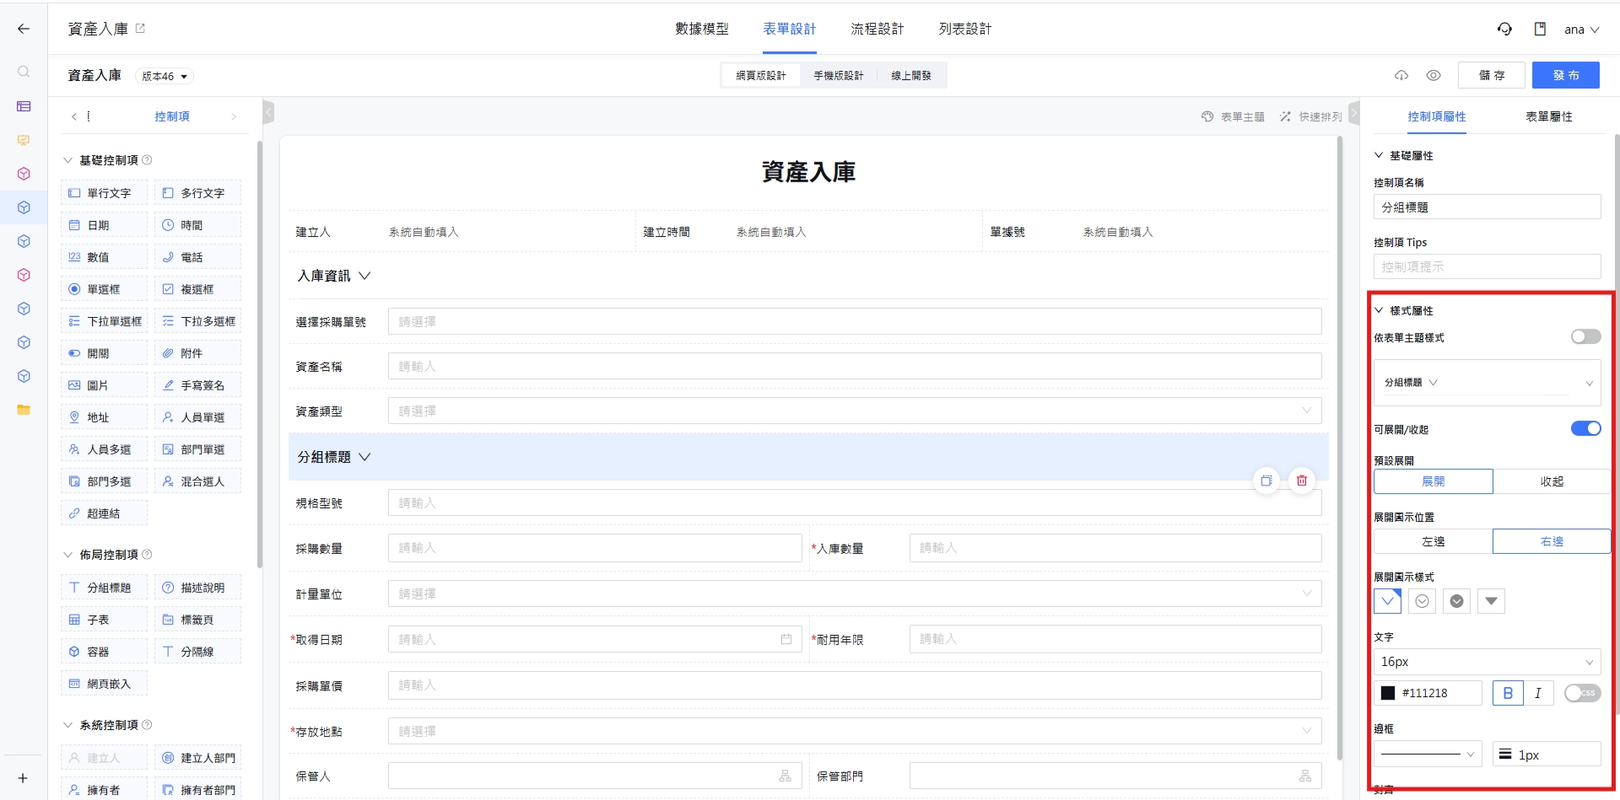1620x800 pixels.
Task: Switch to 列表設計 tab
Action: coord(965,29)
